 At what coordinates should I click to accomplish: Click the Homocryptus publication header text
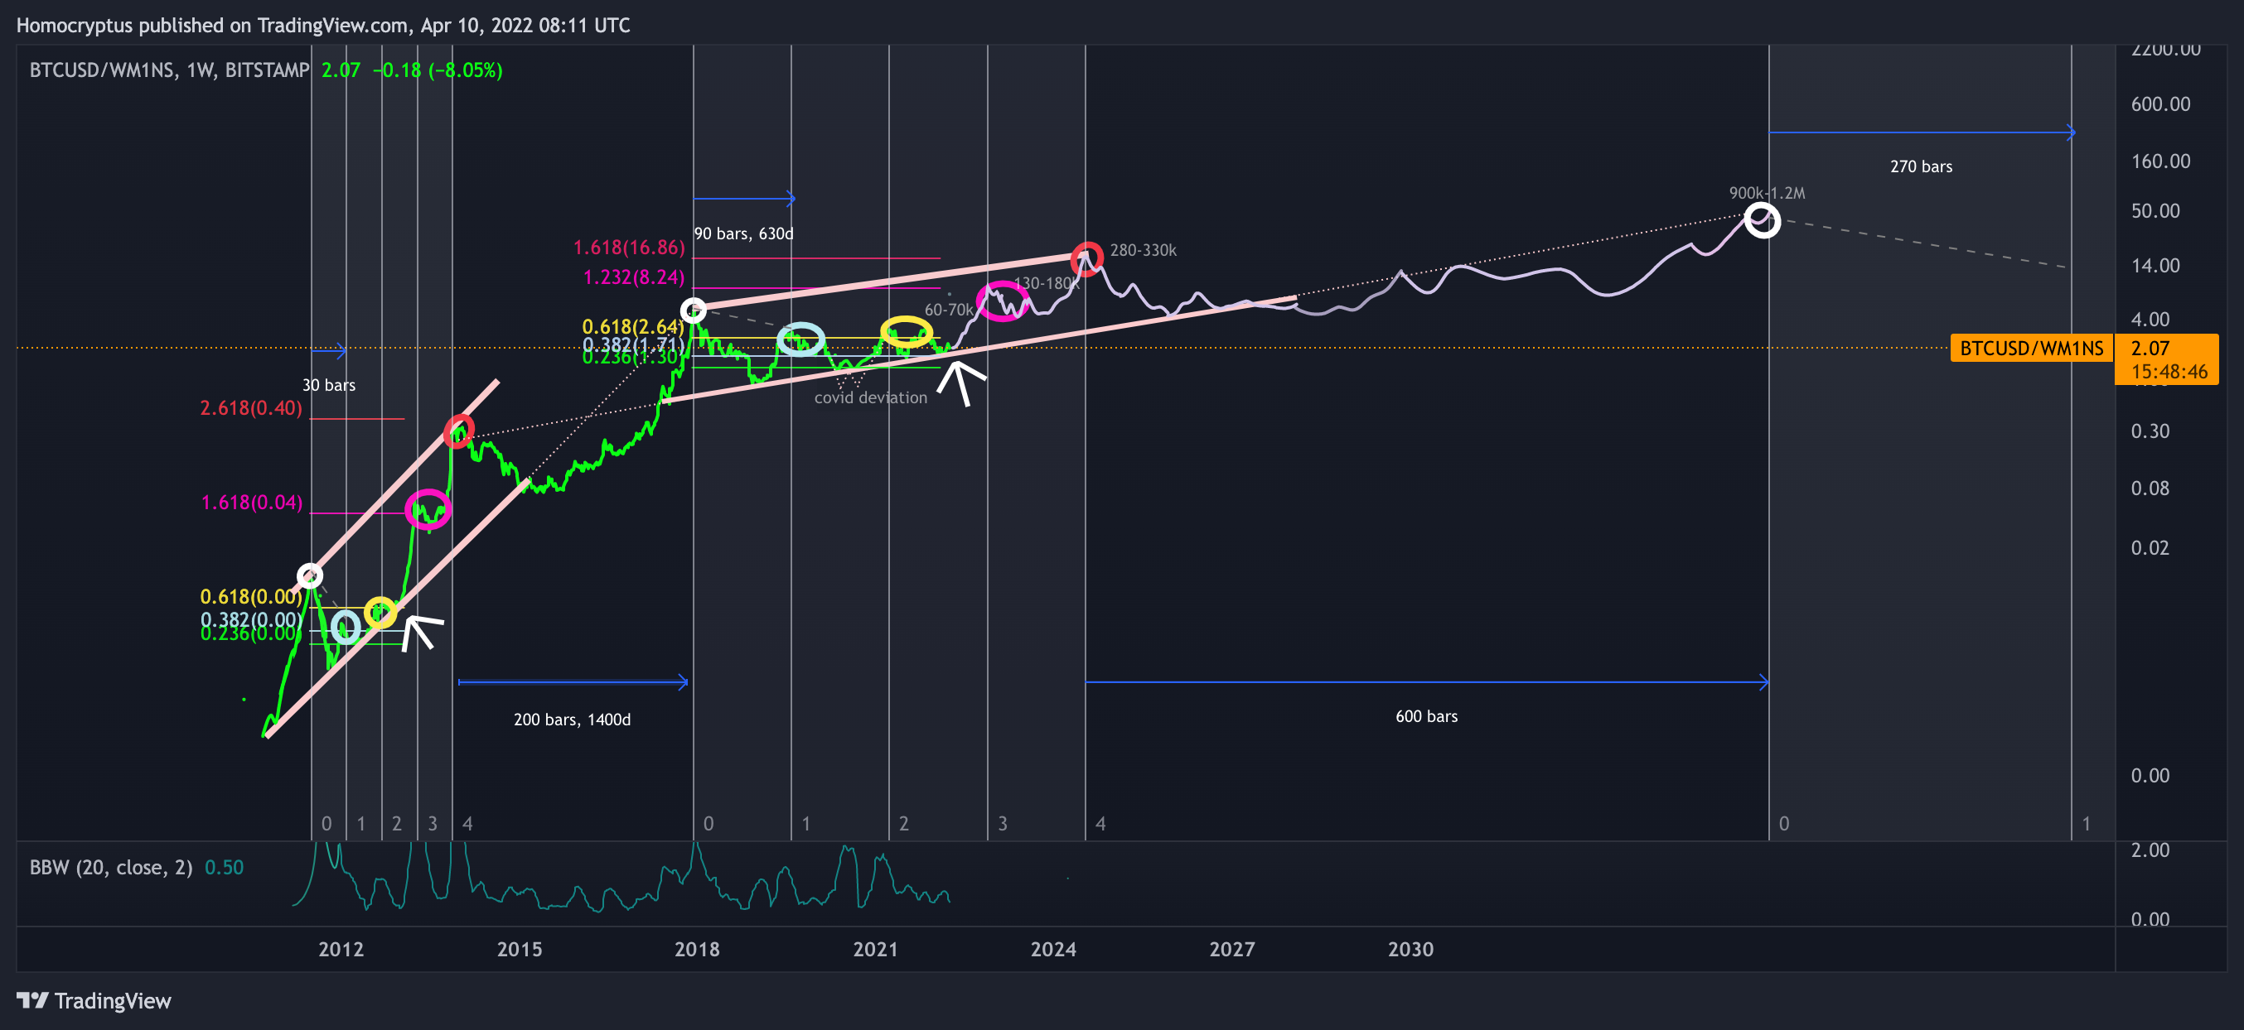(323, 25)
